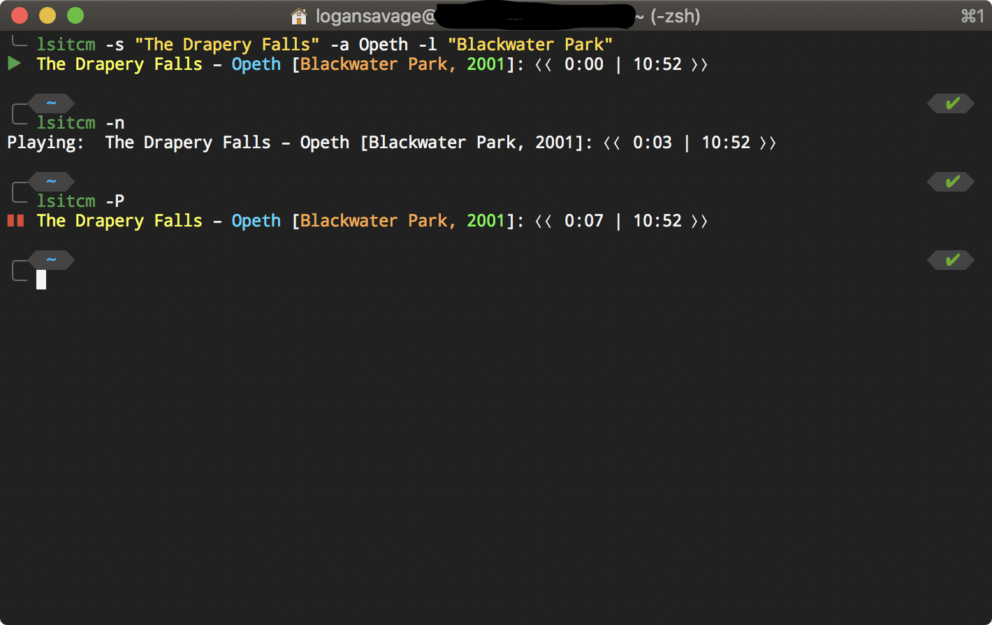Click the green zoom window button
992x625 pixels.
[x=75, y=15]
